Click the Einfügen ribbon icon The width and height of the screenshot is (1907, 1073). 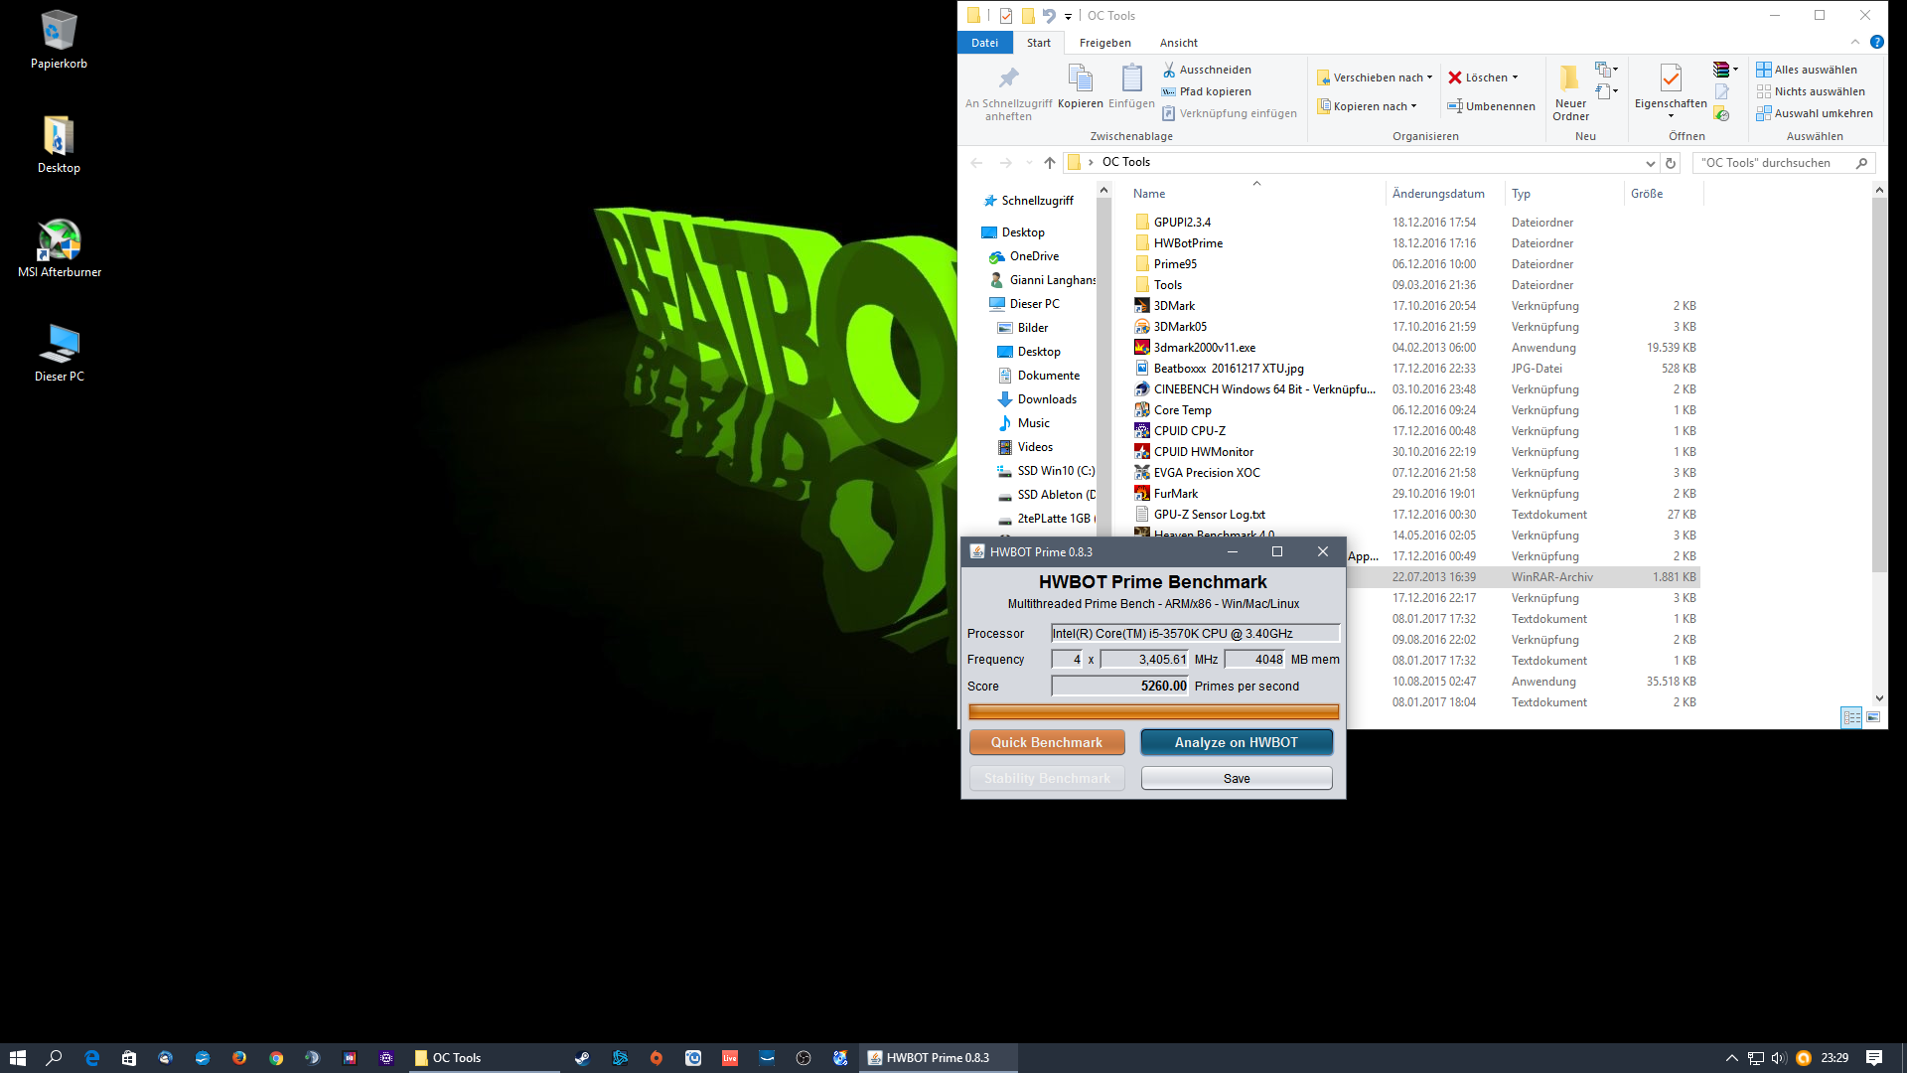pyautogui.click(x=1131, y=86)
